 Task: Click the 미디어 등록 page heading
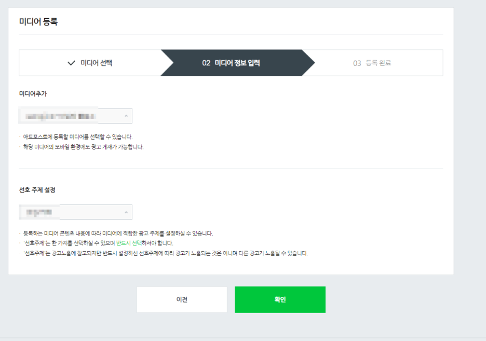coord(38,22)
